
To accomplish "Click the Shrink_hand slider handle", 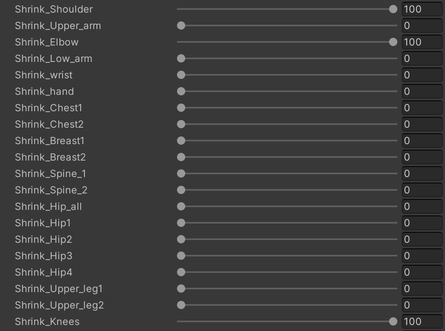I will click(x=181, y=92).
